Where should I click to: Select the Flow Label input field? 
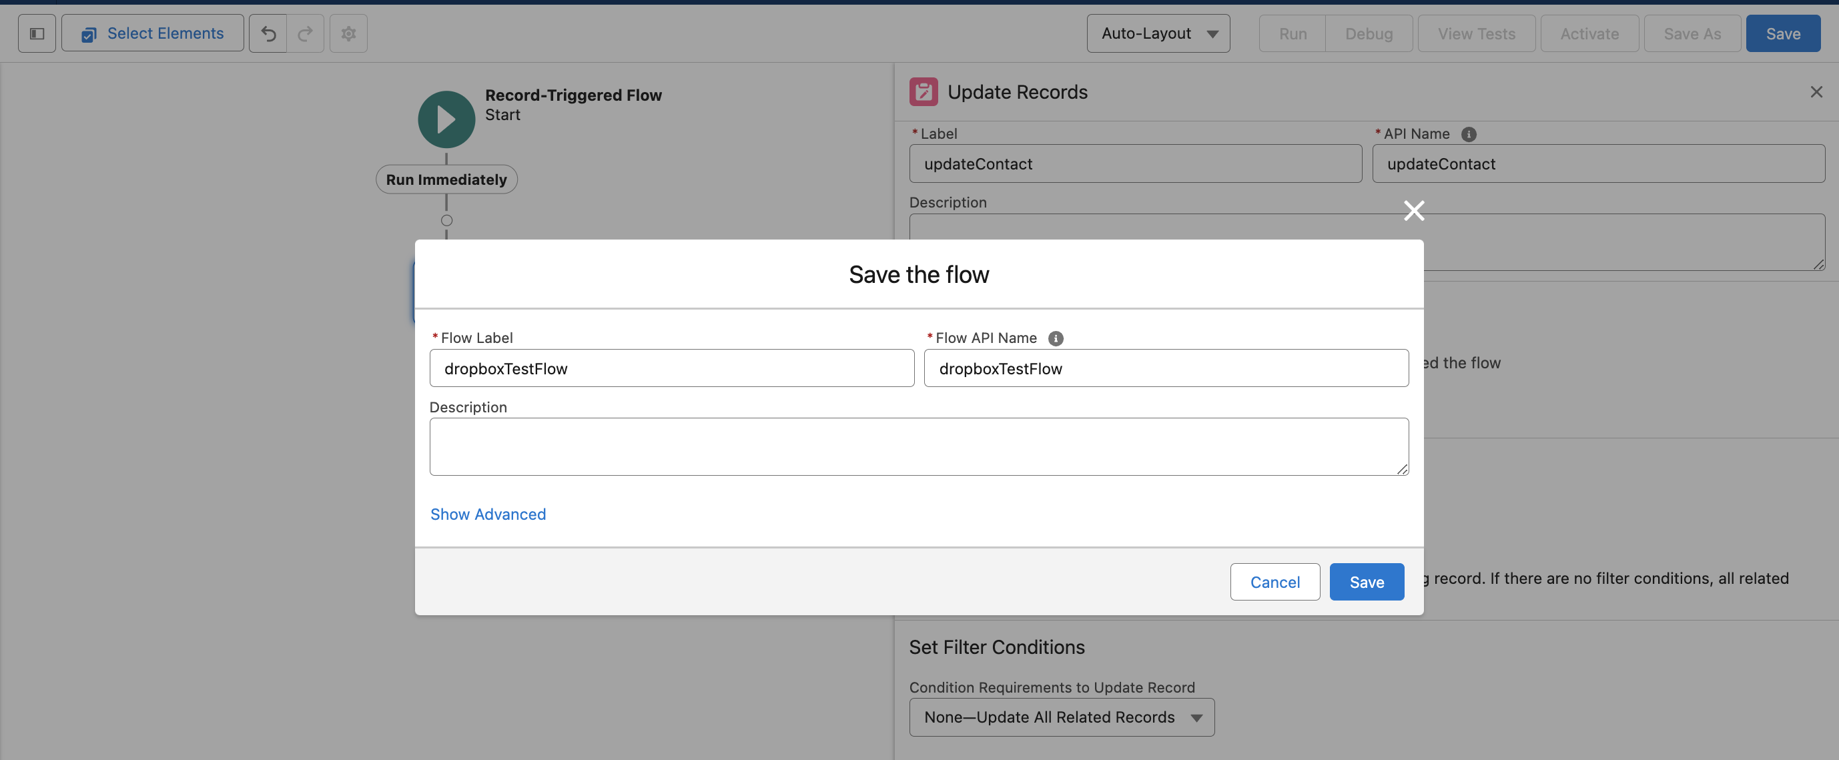click(x=672, y=367)
